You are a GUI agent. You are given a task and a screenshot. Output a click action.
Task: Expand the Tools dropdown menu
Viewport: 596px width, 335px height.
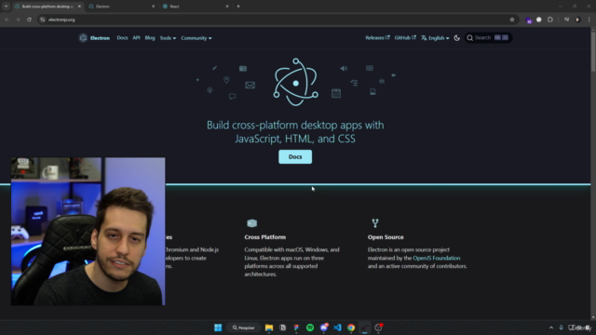click(168, 38)
